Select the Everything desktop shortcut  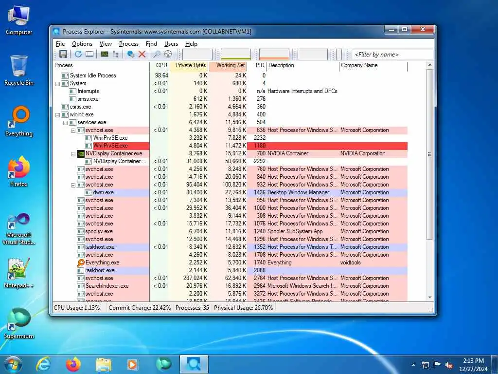click(x=19, y=121)
